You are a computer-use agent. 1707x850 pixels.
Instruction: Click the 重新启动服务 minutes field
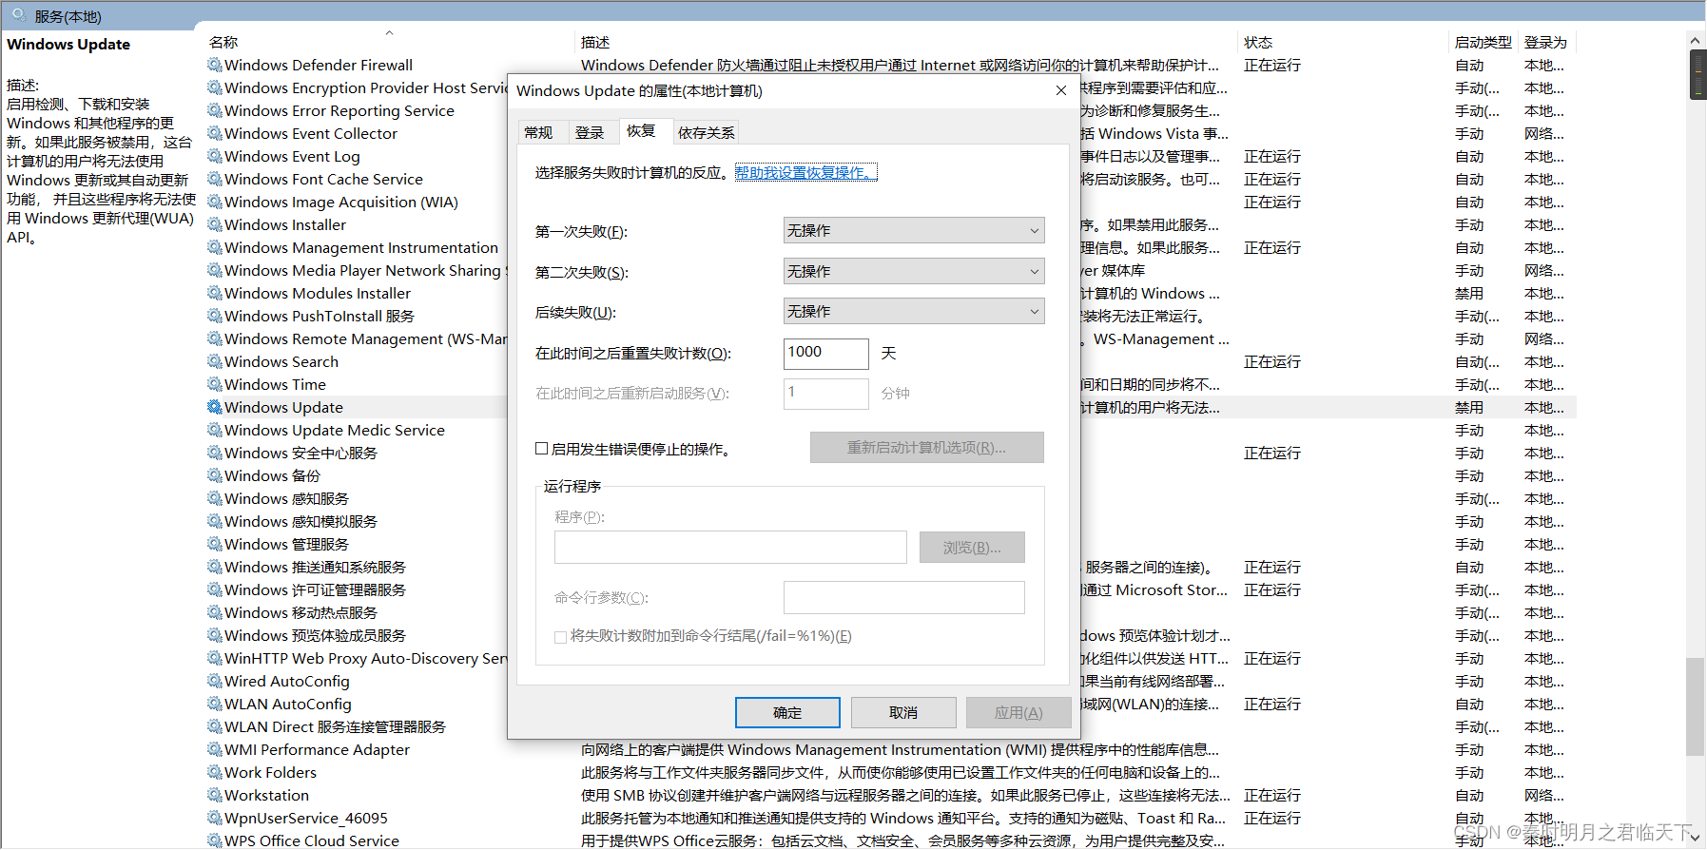tap(826, 393)
